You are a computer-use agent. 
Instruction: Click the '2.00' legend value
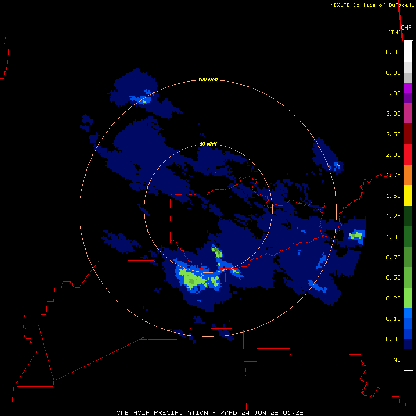[x=393, y=155]
